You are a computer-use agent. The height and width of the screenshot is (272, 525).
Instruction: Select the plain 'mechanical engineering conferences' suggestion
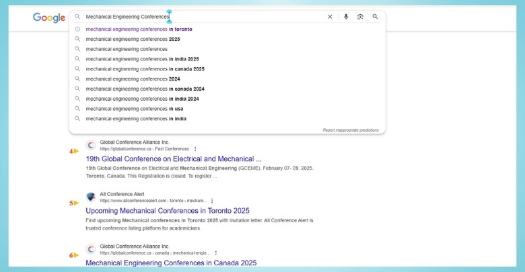coord(127,49)
